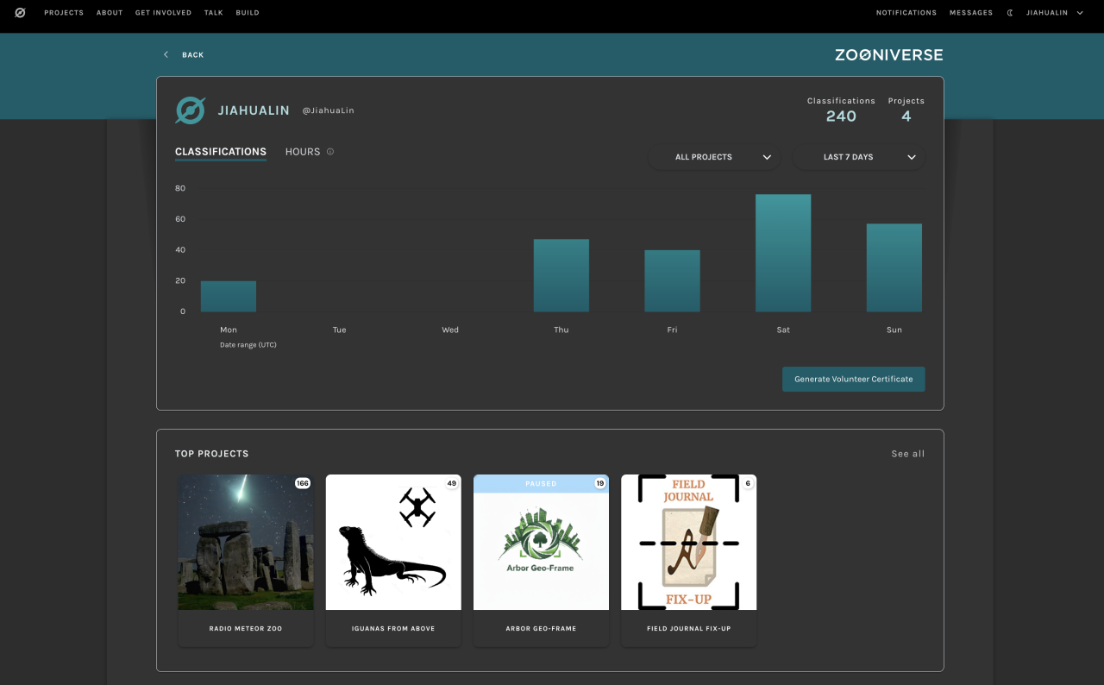Click the Sunday bar in the chart

[x=894, y=268]
